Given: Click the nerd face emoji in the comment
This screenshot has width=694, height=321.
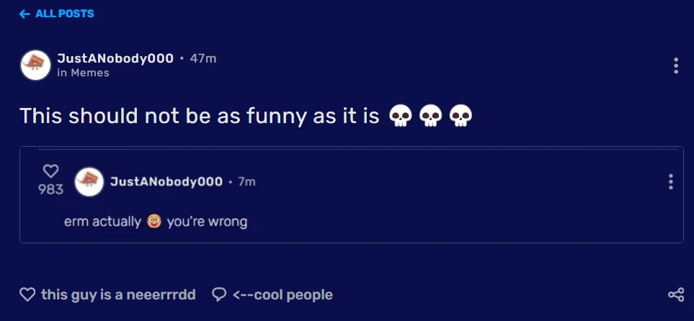Looking at the screenshot, I should coord(154,221).
